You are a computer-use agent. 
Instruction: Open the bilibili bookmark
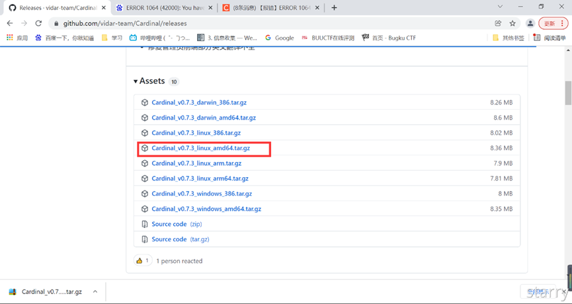159,38
